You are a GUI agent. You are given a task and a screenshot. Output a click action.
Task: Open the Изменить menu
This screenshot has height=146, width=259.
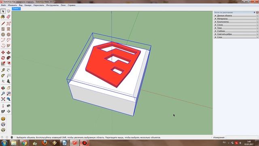(x=13, y=5)
